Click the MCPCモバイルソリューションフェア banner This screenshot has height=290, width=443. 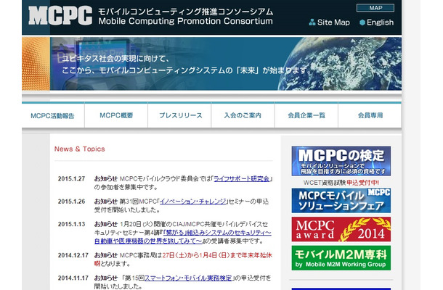pos(341,201)
